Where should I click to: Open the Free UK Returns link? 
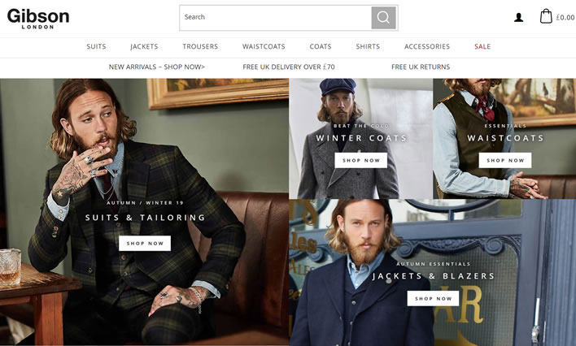tap(421, 67)
